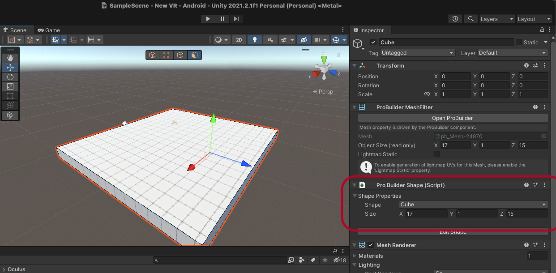
Task: Filter project search by label icon
Action: [313, 260]
